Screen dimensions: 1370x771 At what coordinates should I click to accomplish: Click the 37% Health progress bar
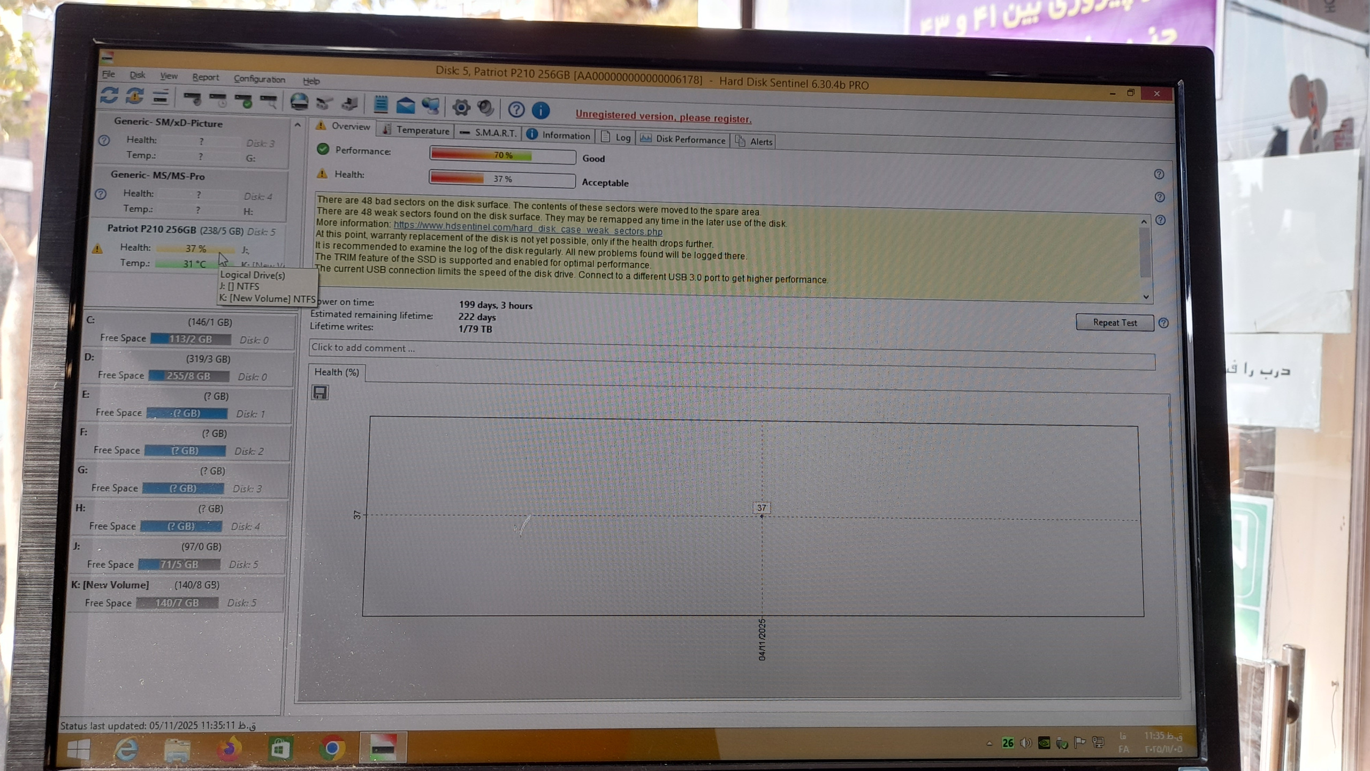click(x=501, y=179)
